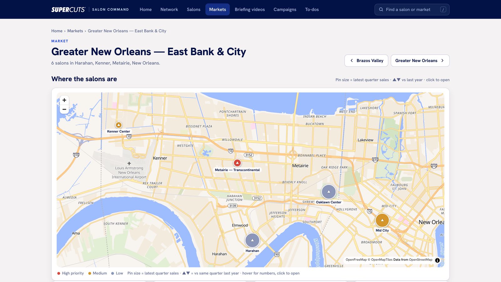Go to next market Greater New Orleans

pyautogui.click(x=420, y=60)
